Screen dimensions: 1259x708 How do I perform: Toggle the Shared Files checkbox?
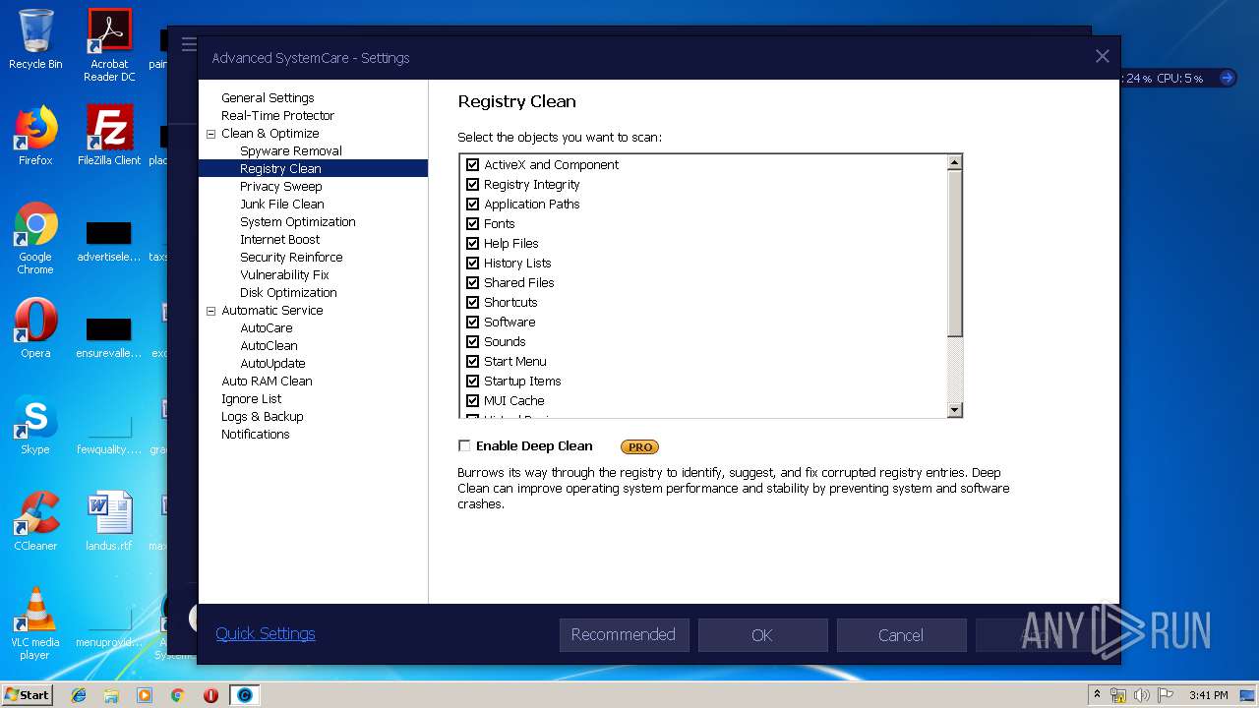pos(472,282)
